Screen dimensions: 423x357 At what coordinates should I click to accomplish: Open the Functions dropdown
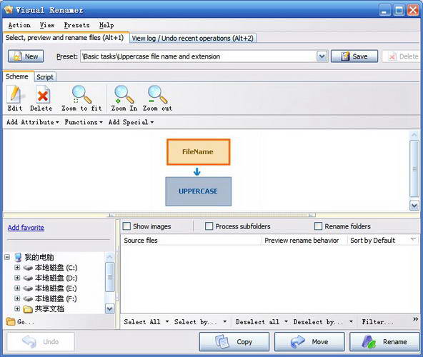pyautogui.click(x=84, y=122)
